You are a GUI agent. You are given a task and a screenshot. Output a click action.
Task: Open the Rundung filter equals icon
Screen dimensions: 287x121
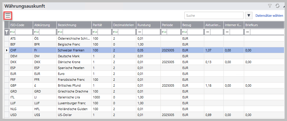click(x=140, y=32)
